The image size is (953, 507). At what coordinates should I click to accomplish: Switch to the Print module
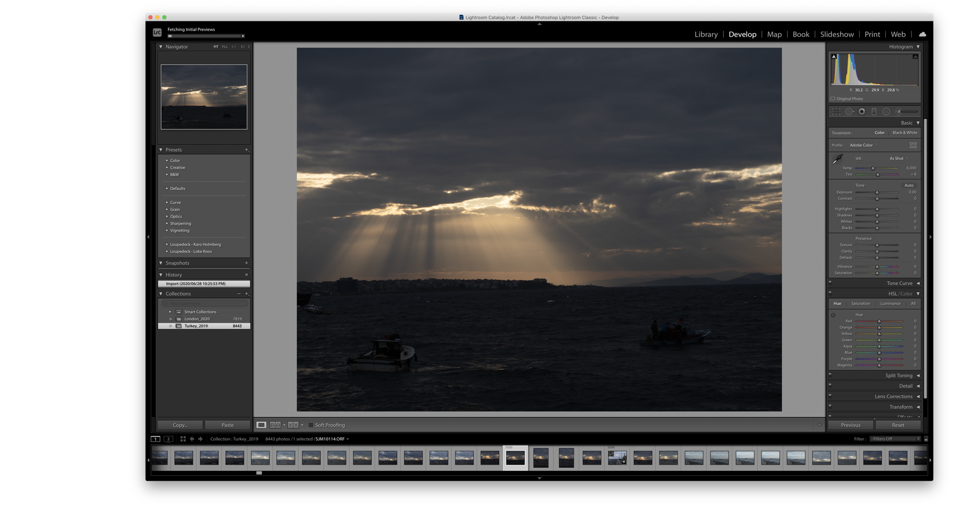tap(872, 34)
